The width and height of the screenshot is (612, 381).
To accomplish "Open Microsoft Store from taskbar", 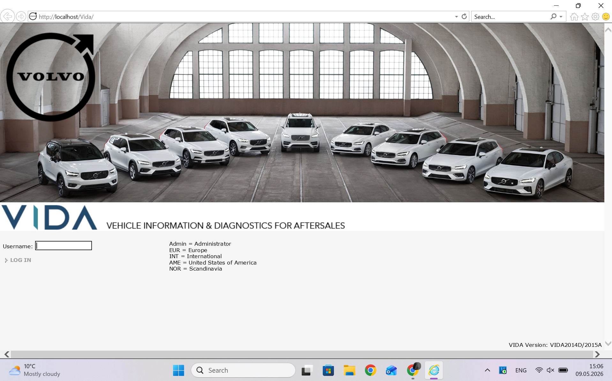I will coord(328,370).
